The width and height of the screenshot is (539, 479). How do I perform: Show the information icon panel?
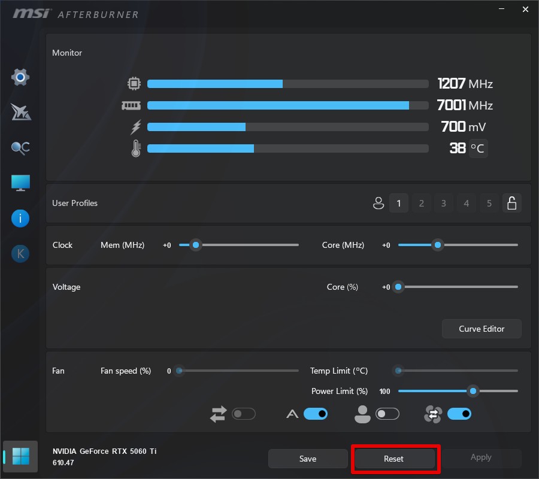(20, 219)
